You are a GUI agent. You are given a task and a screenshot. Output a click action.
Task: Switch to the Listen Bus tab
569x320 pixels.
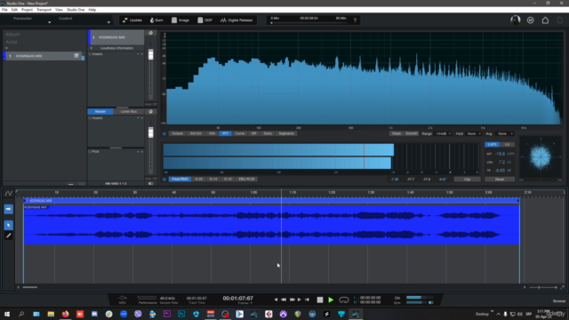(x=129, y=111)
